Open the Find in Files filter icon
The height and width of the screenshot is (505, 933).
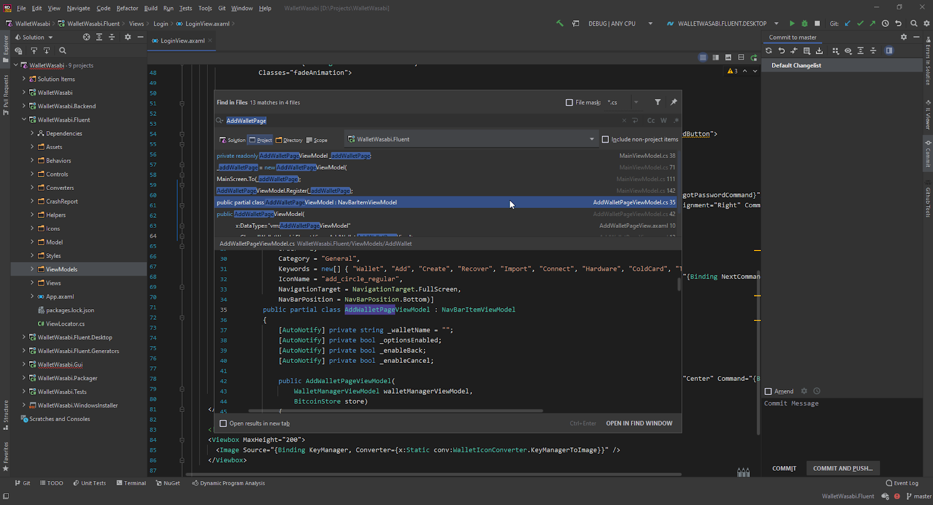pos(658,102)
